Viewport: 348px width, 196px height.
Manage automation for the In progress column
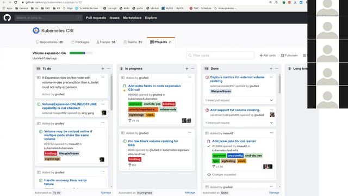pos(190,193)
